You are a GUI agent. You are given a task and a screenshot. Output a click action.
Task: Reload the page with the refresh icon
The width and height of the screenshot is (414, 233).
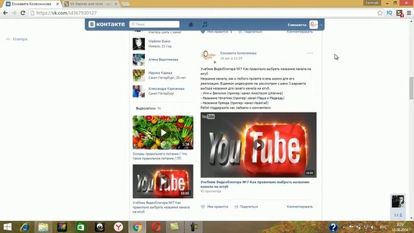click(x=23, y=13)
